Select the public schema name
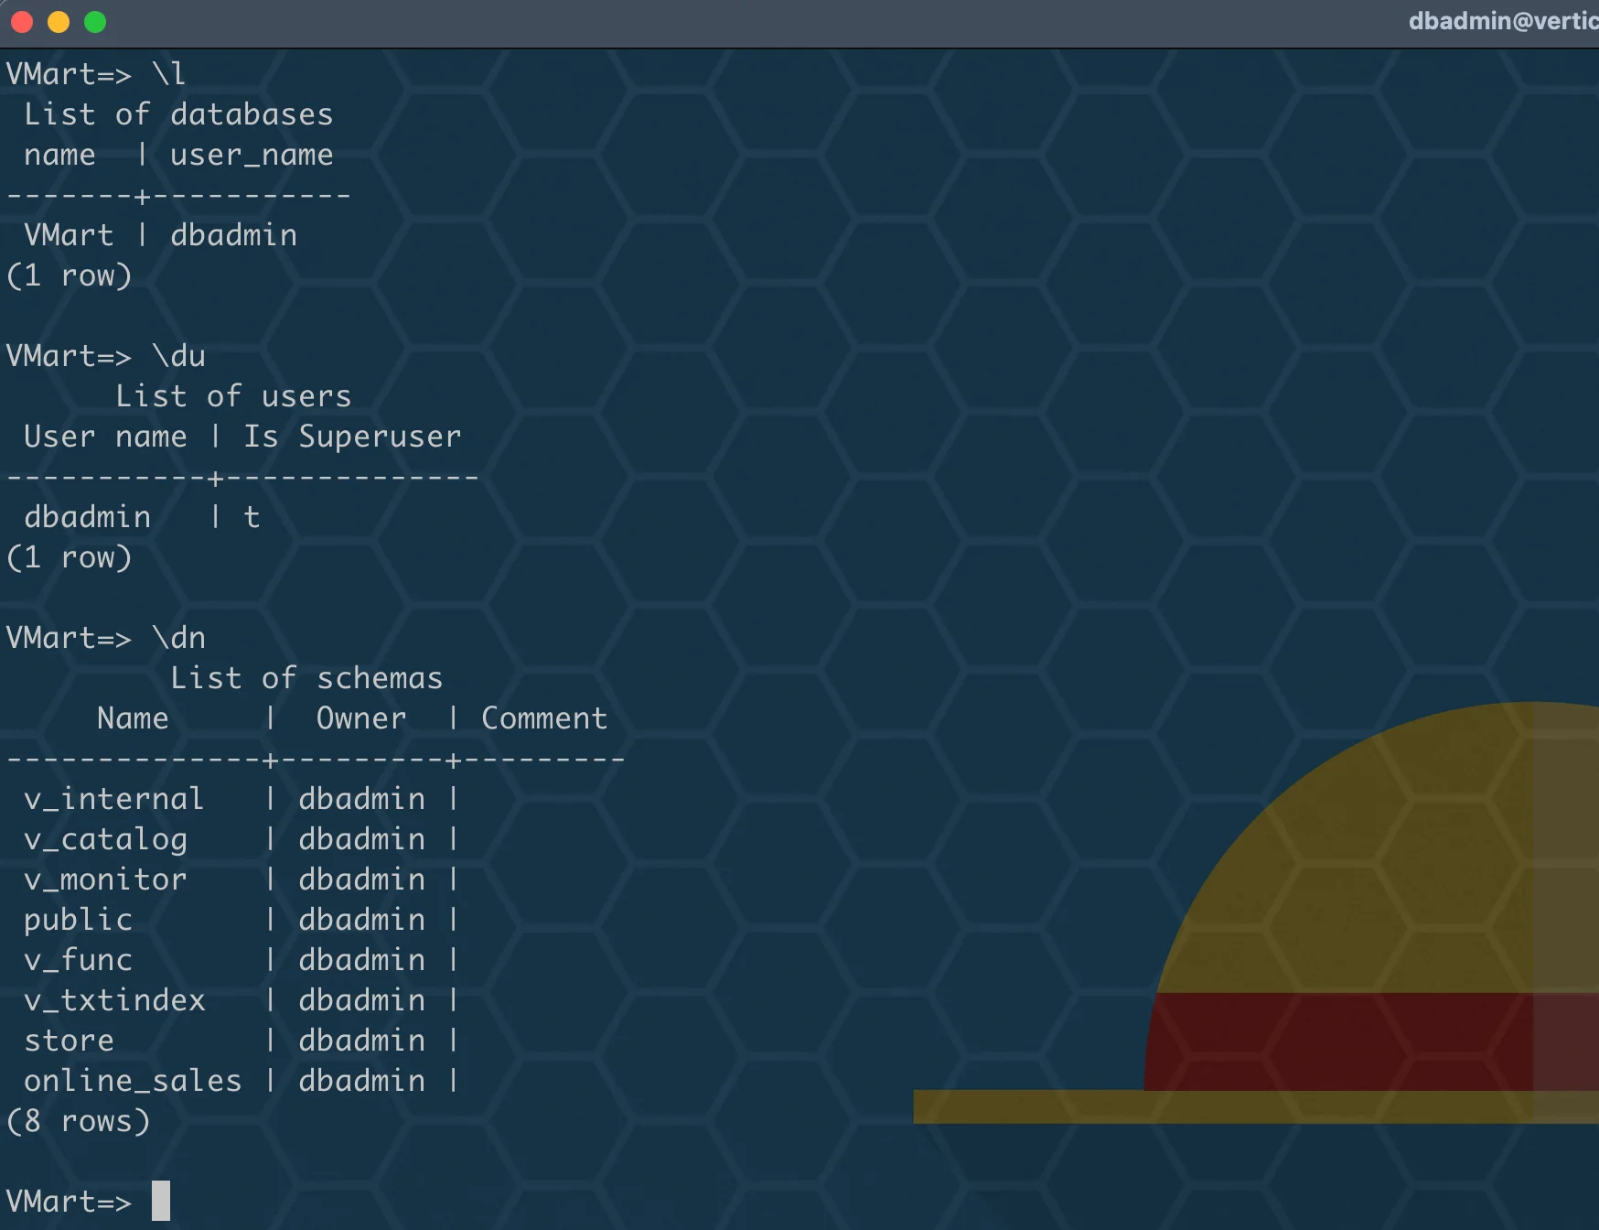The image size is (1599, 1230). pos(78,920)
